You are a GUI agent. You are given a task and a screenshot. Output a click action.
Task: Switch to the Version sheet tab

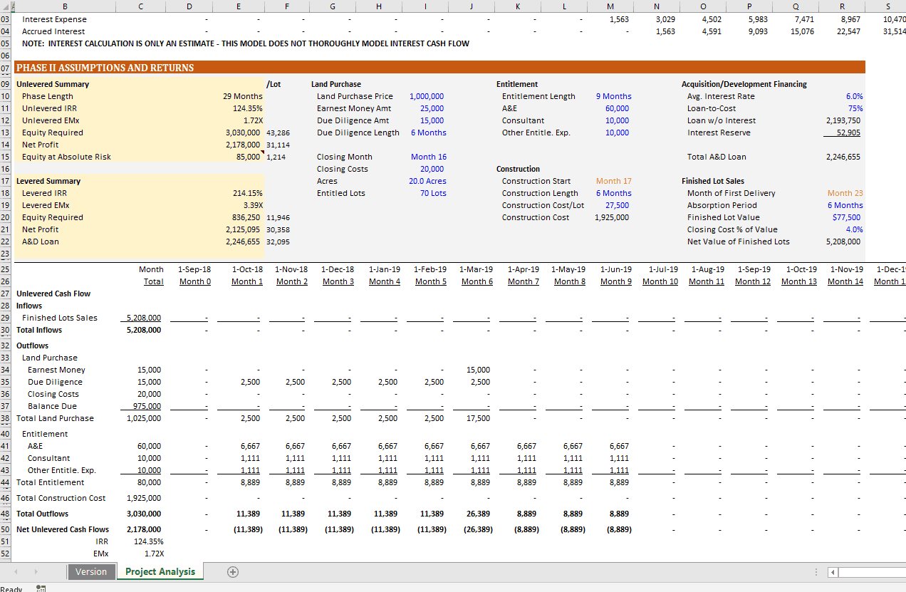tap(91, 571)
